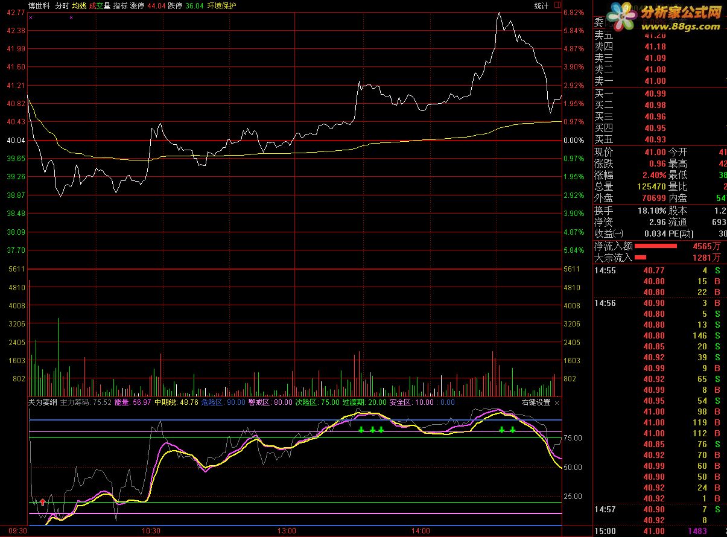
Task: Click the 10:30 time axis label
Action: [151, 532]
